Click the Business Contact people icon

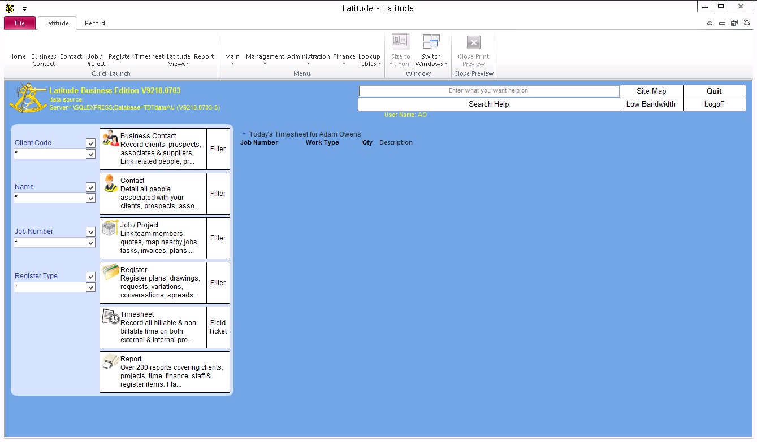(x=110, y=139)
